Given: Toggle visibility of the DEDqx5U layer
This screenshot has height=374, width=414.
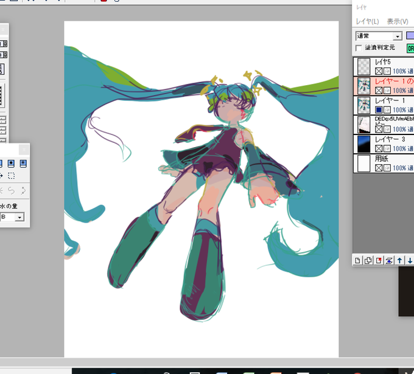Looking at the screenshot, I should coord(379,130).
